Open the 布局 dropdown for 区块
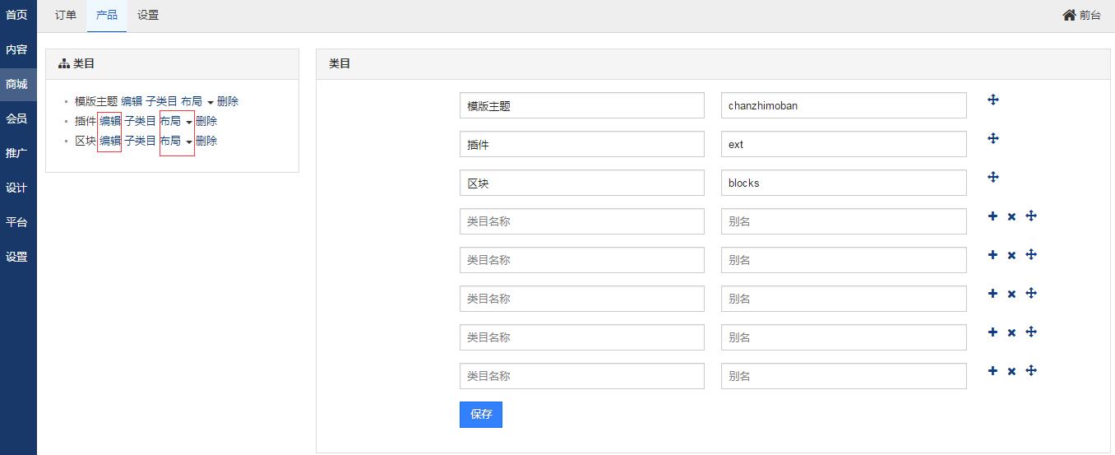The width and height of the screenshot is (1115, 455). pyautogui.click(x=176, y=142)
